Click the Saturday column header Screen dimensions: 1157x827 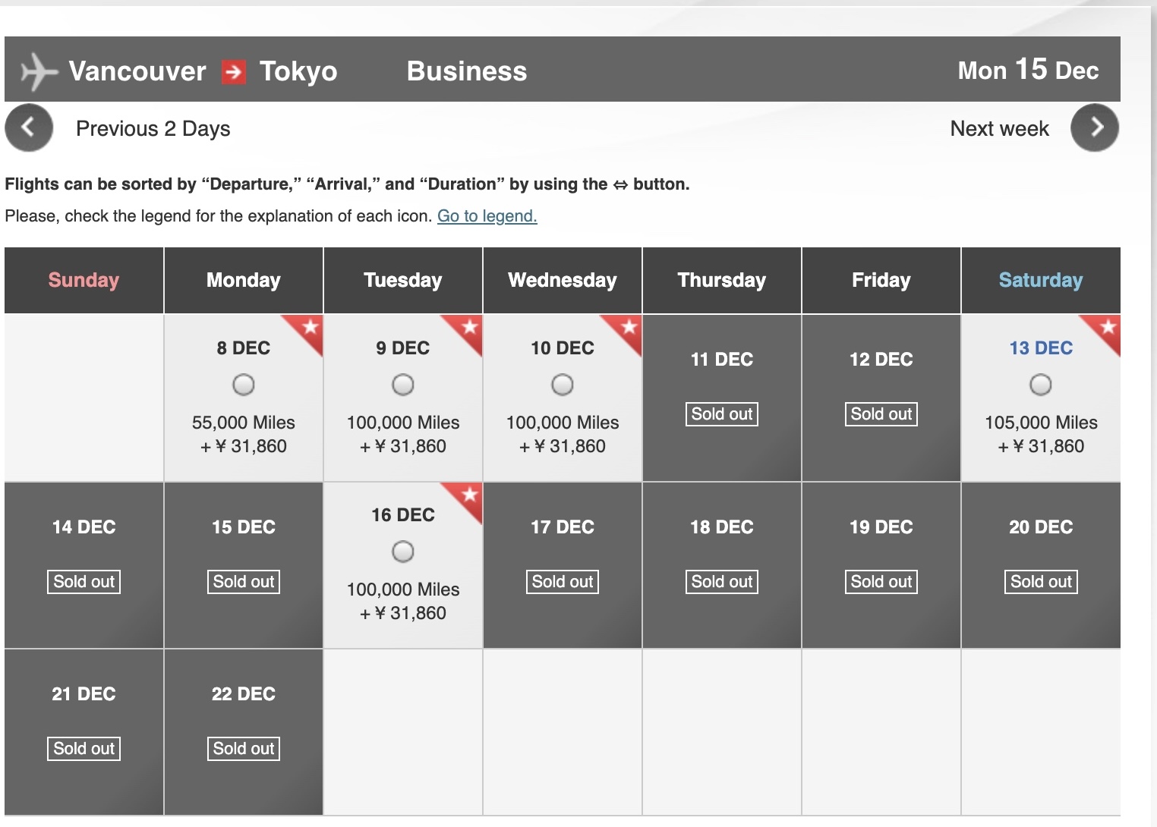pos(1040,280)
